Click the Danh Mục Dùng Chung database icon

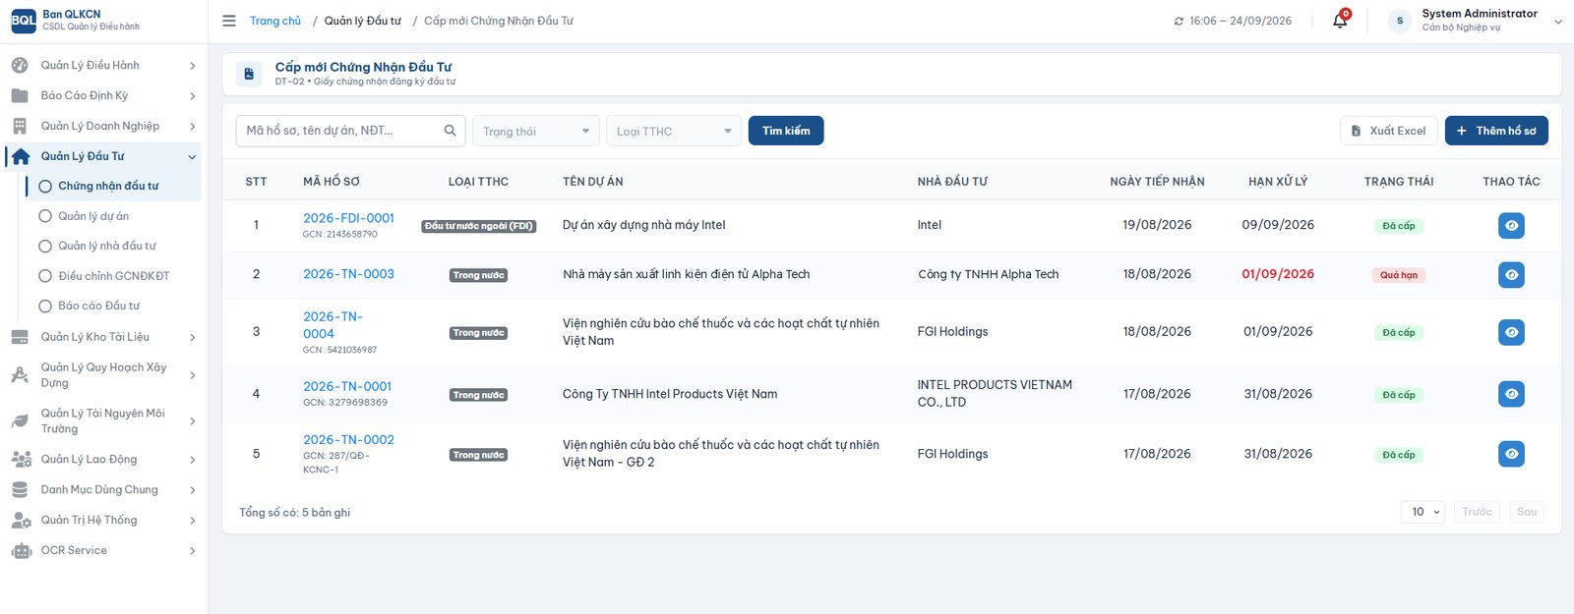20,489
